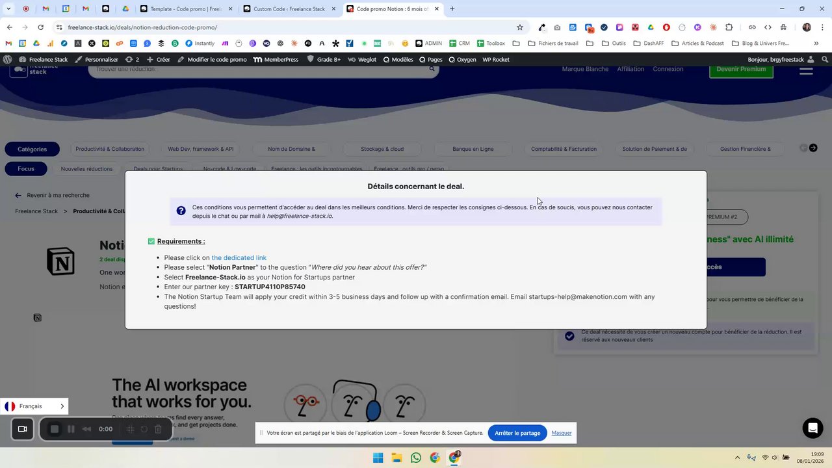Open the Weglot admin bar item
This screenshot has height=468, width=832.
[x=362, y=59]
